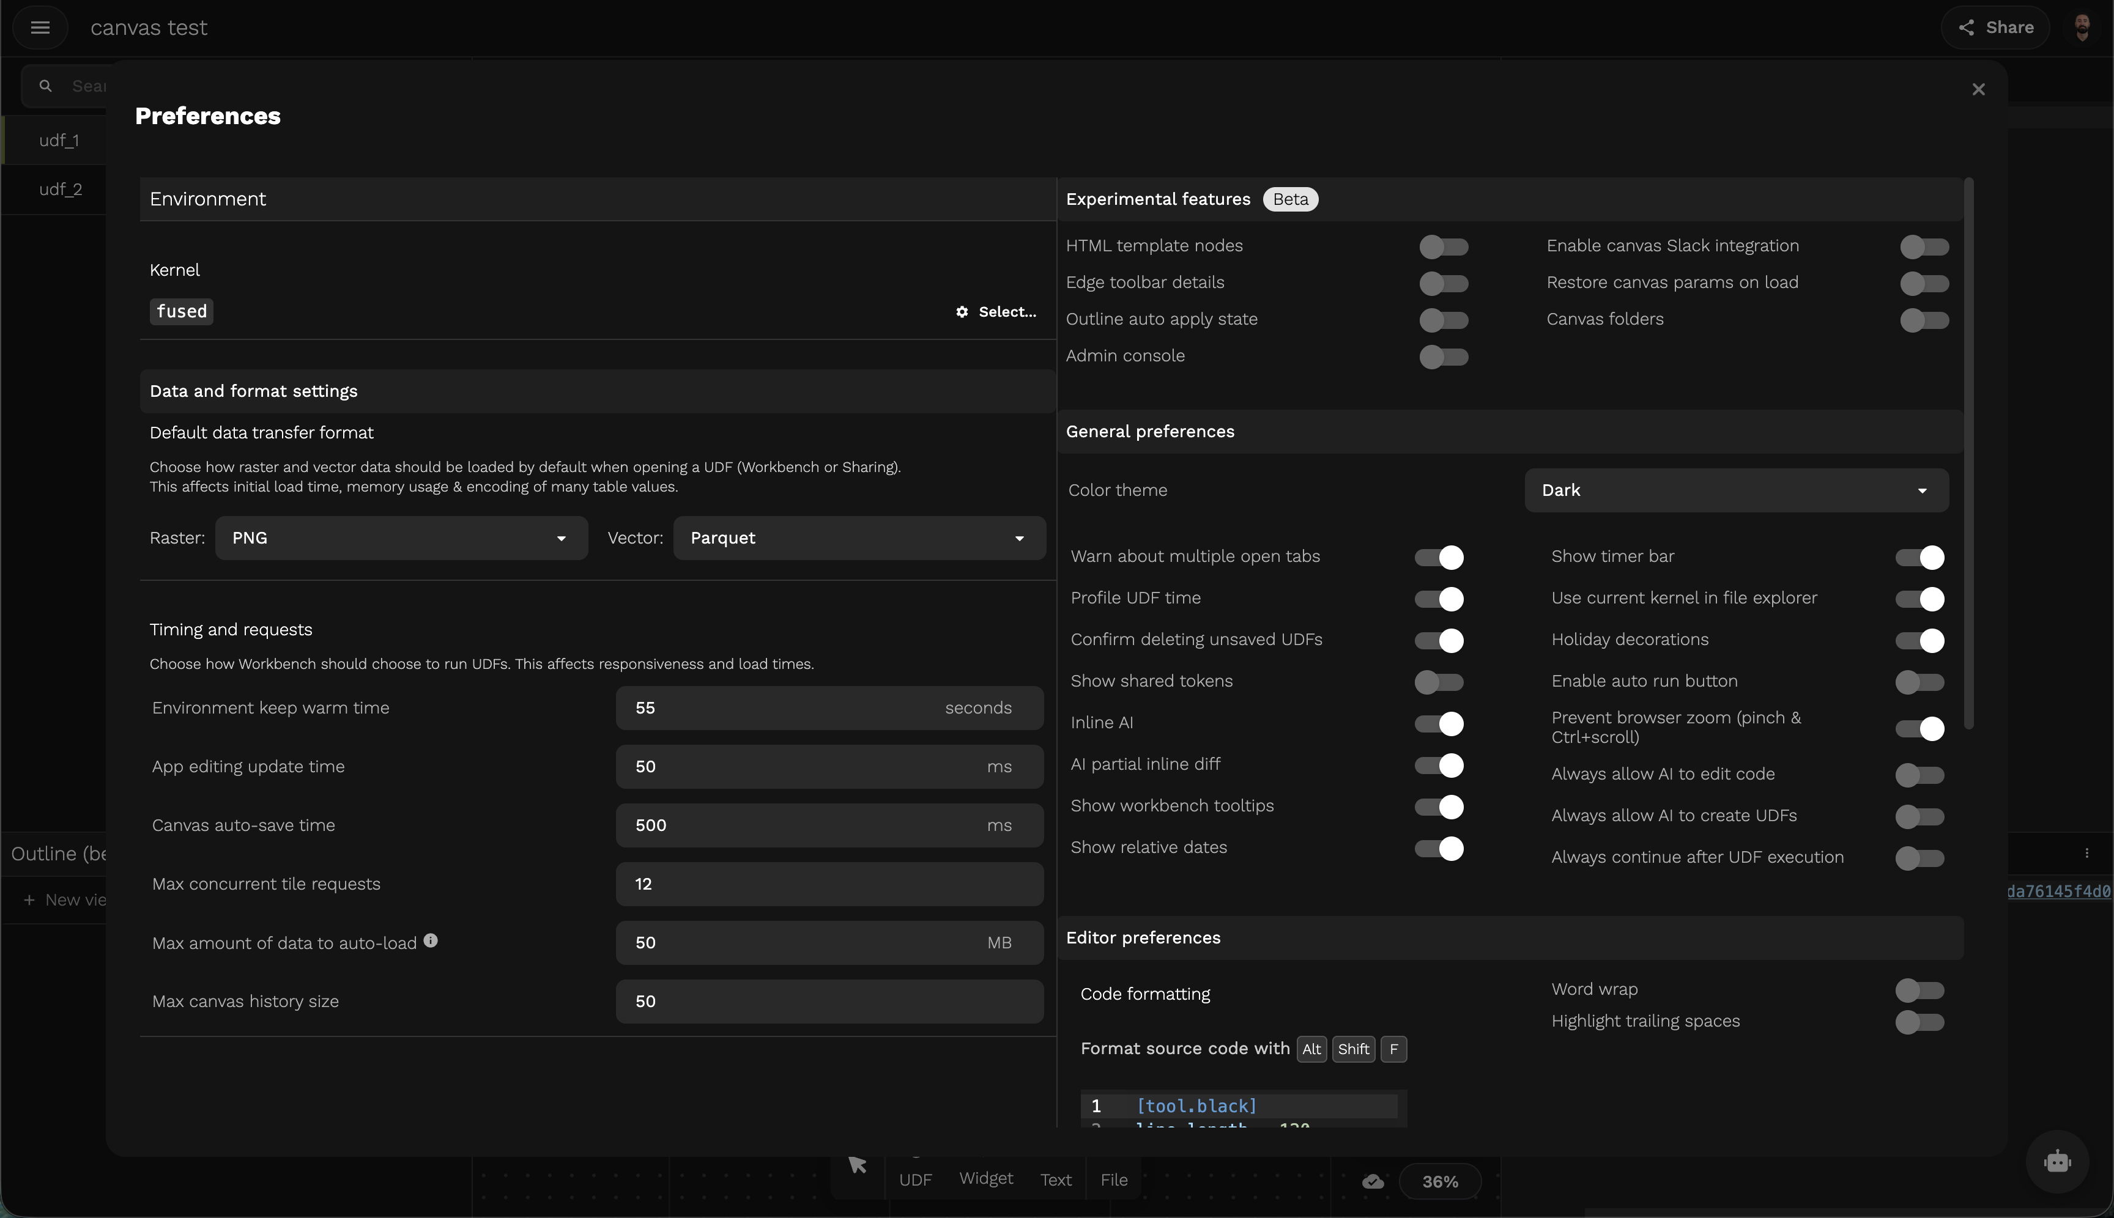Viewport: 2114px width, 1218px height.
Task: Click the Beta badge
Action: pyautogui.click(x=1289, y=199)
